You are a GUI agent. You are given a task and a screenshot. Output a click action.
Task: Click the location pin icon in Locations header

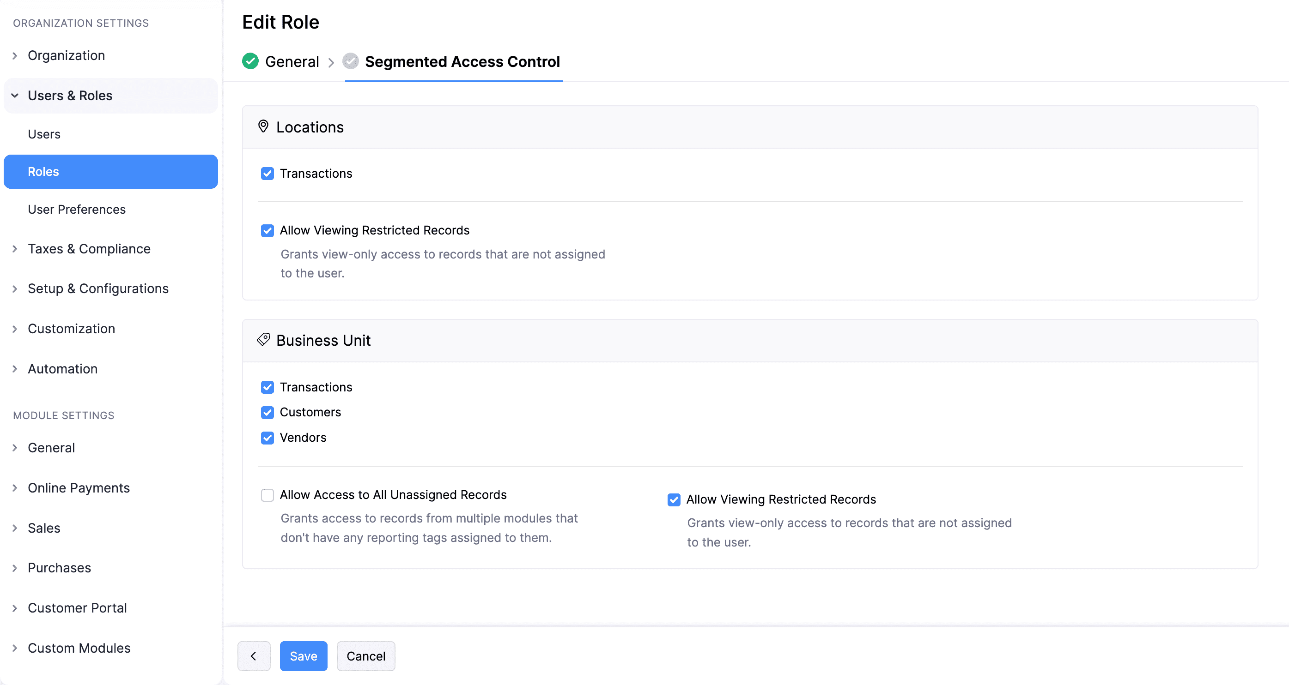pos(264,126)
